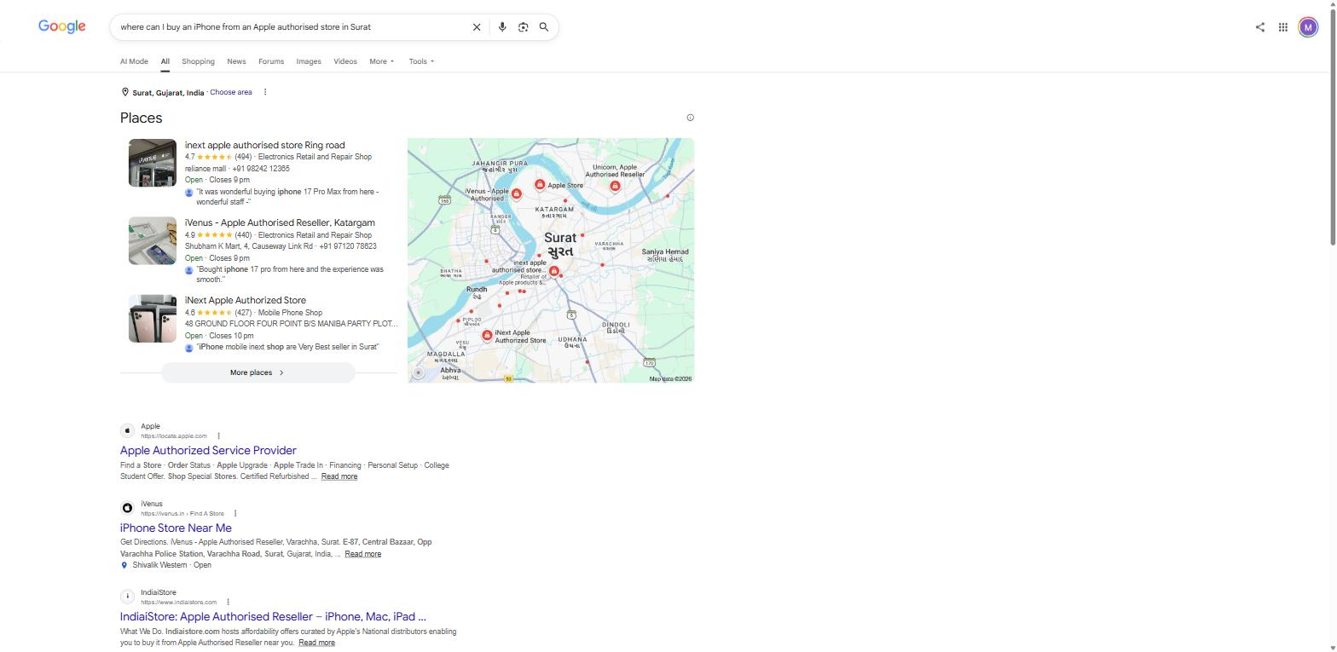The width and height of the screenshot is (1337, 652).
Task: Click iVenus site favicon
Action: click(x=127, y=508)
